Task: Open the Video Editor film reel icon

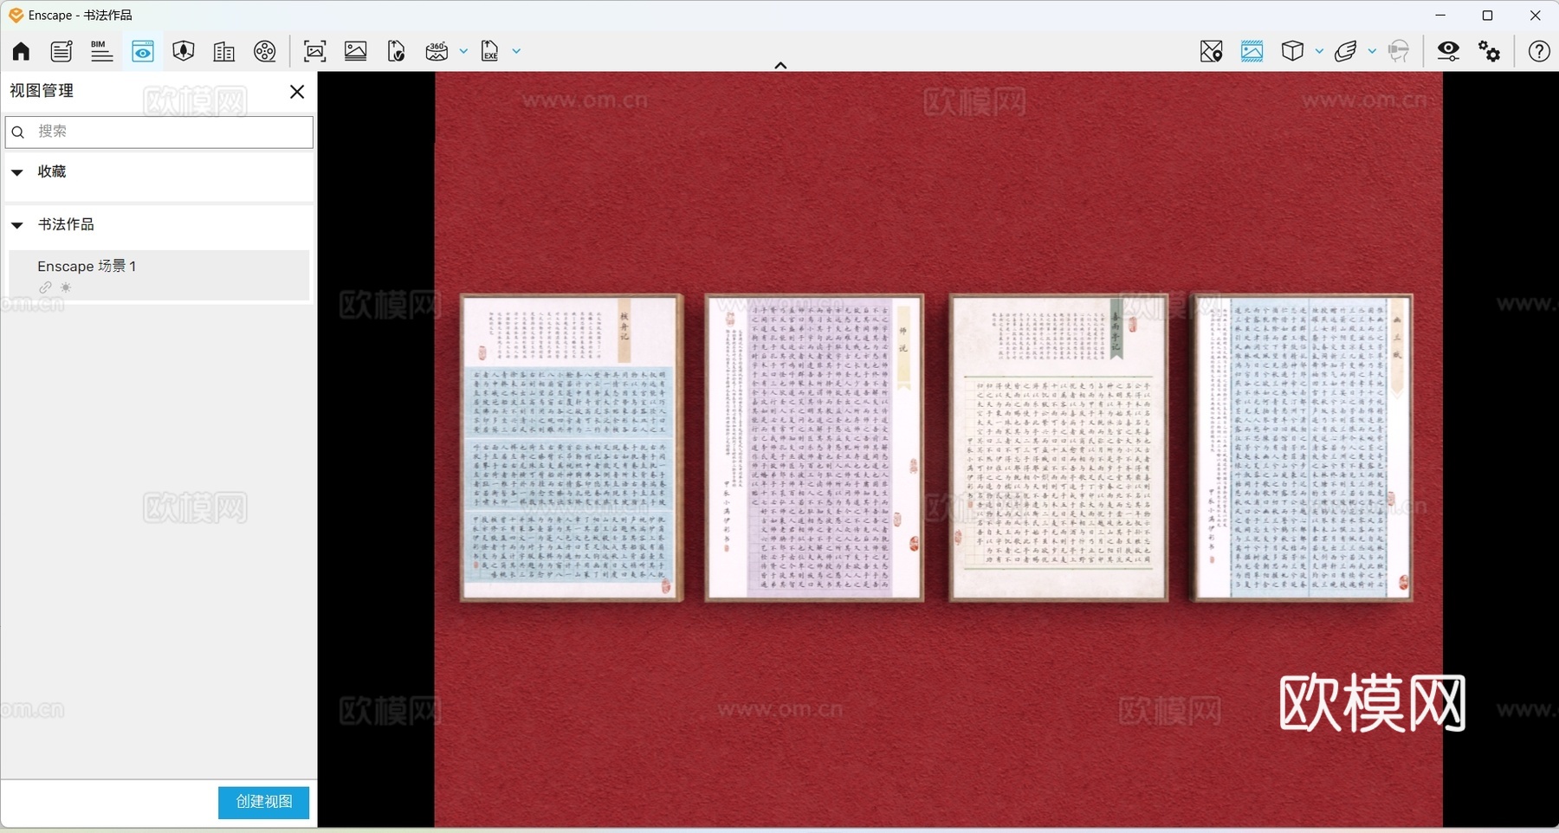Action: (x=264, y=51)
